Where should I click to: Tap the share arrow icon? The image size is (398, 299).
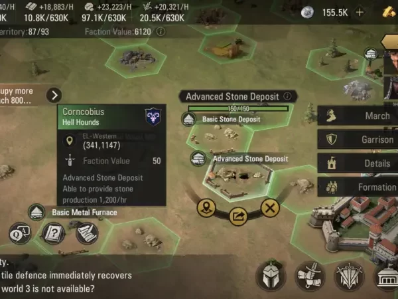coord(238,217)
